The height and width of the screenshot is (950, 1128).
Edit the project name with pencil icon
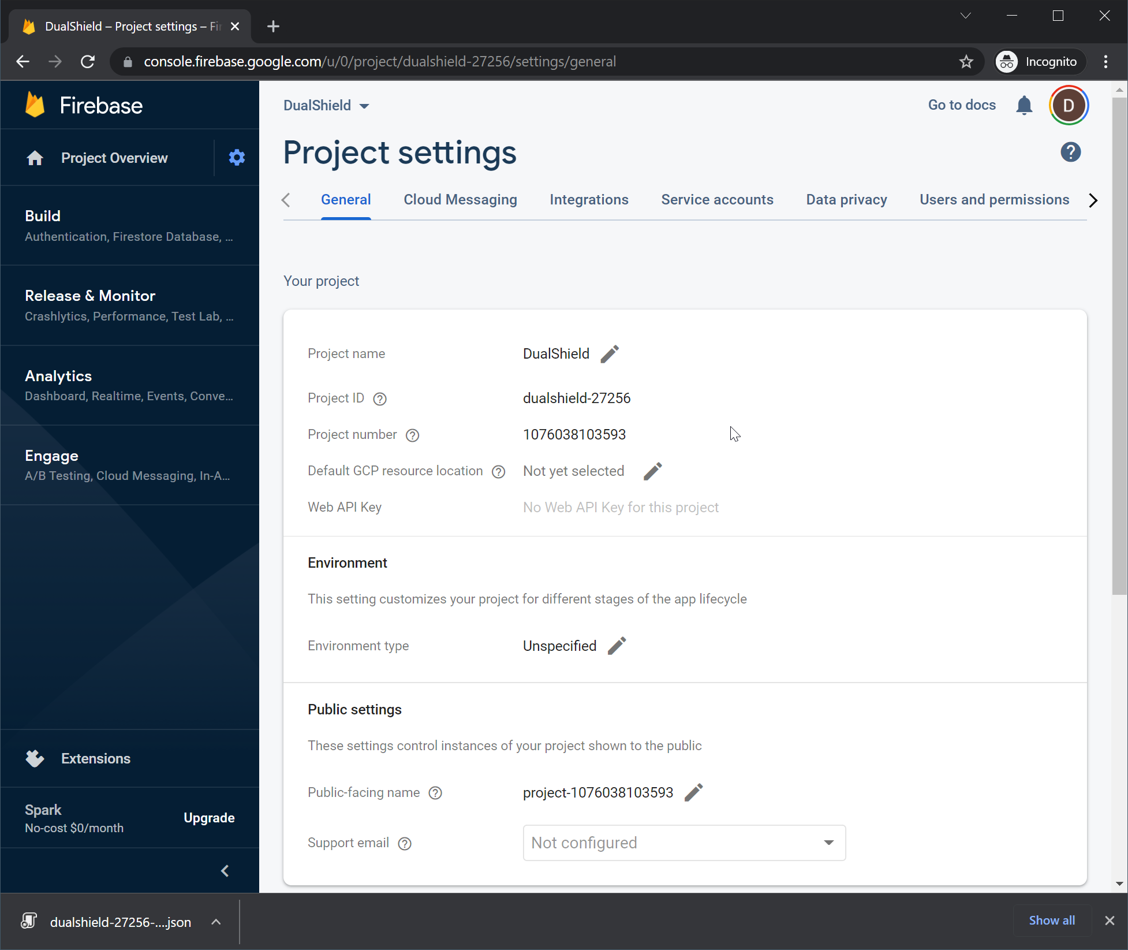(x=610, y=353)
